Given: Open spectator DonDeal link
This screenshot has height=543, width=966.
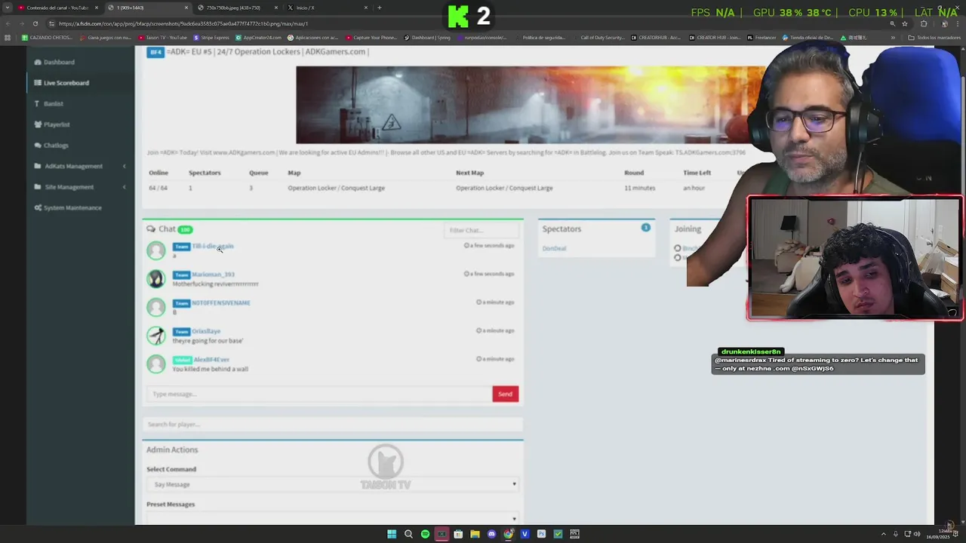Looking at the screenshot, I should click(x=554, y=248).
